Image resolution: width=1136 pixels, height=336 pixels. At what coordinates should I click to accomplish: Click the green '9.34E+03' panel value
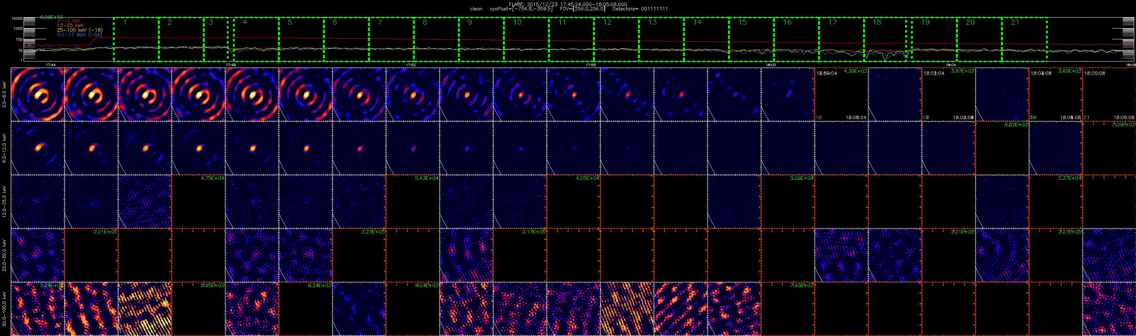click(x=319, y=285)
